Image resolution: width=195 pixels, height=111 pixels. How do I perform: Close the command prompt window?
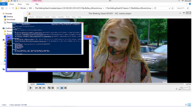point(88,37)
